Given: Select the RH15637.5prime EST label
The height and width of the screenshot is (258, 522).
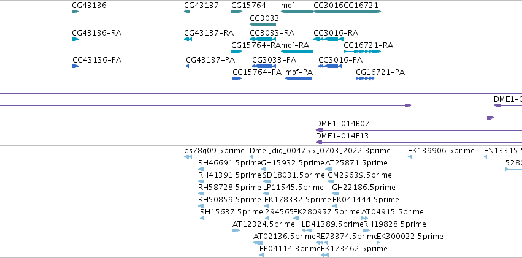Looking at the screenshot, I should [231, 212].
